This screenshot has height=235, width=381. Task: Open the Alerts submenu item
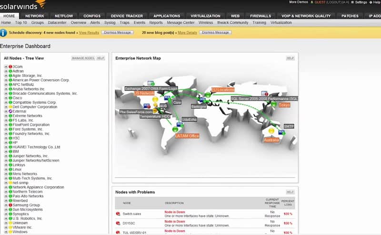tap(95, 22)
